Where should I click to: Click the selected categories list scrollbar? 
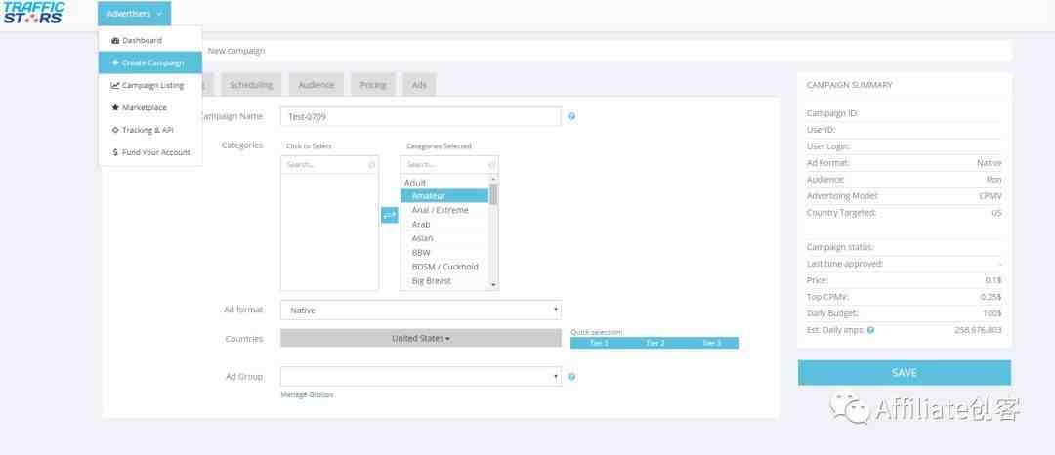coord(494,194)
